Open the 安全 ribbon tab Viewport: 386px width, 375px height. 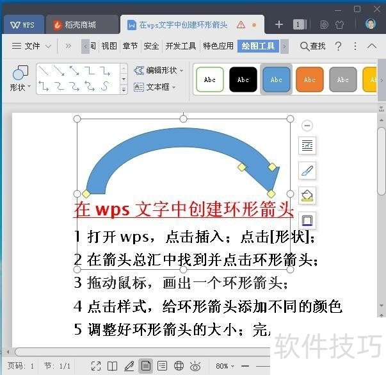[x=151, y=46]
